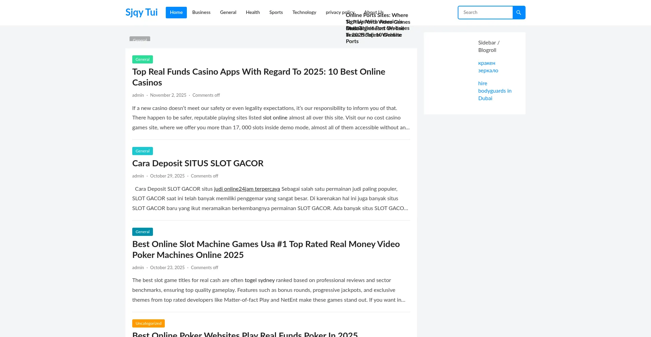Navigate to the Health category

253,13
